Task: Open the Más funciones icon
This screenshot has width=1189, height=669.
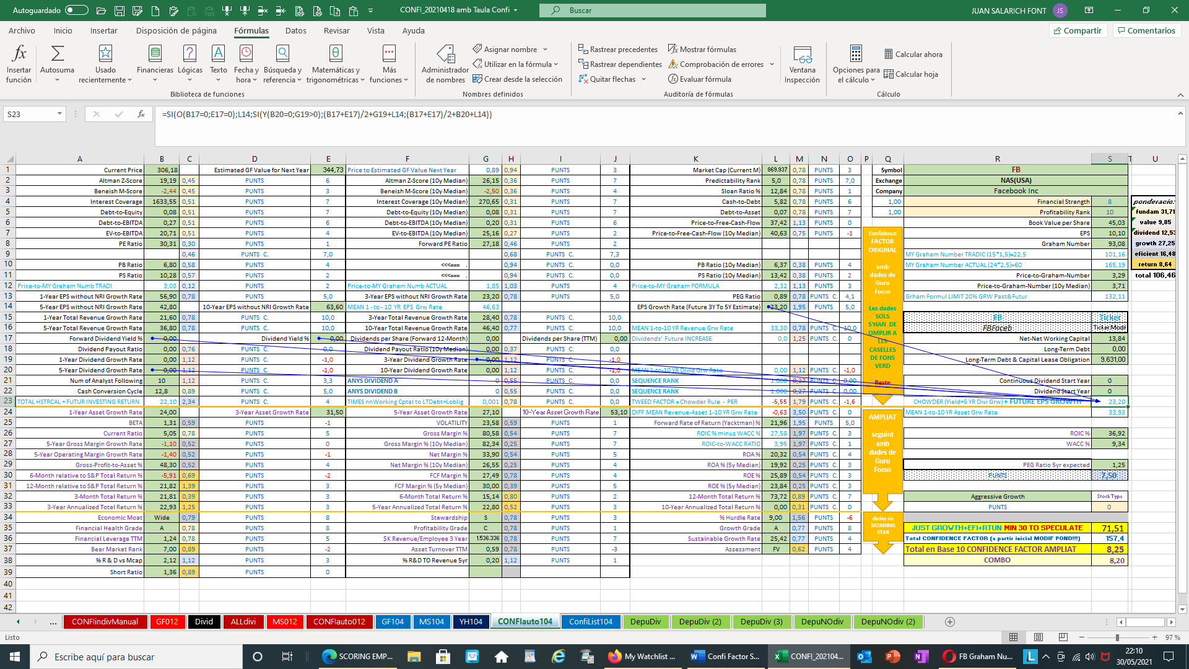Action: [x=389, y=63]
